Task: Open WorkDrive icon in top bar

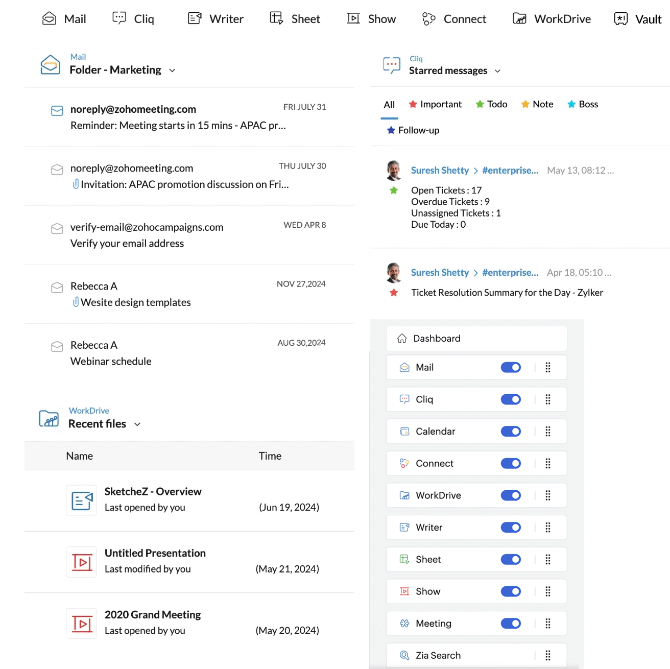Action: pyautogui.click(x=519, y=19)
